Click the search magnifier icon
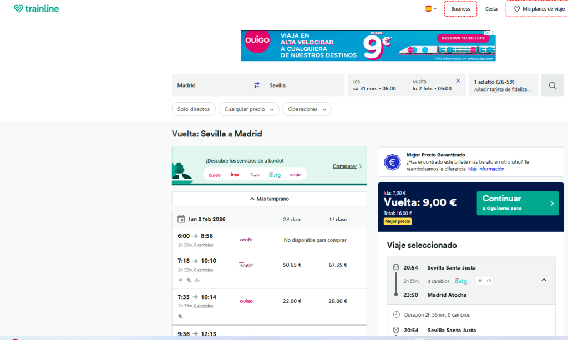Viewport: 568px width, 340px height. tap(552, 85)
